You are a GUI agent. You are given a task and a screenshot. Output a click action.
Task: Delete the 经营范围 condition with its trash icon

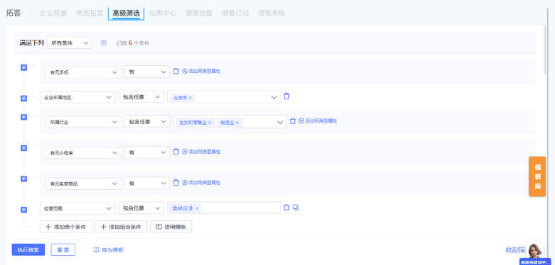286,208
